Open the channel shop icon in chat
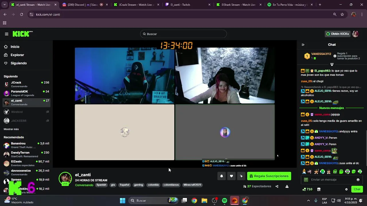 [x=319, y=189]
